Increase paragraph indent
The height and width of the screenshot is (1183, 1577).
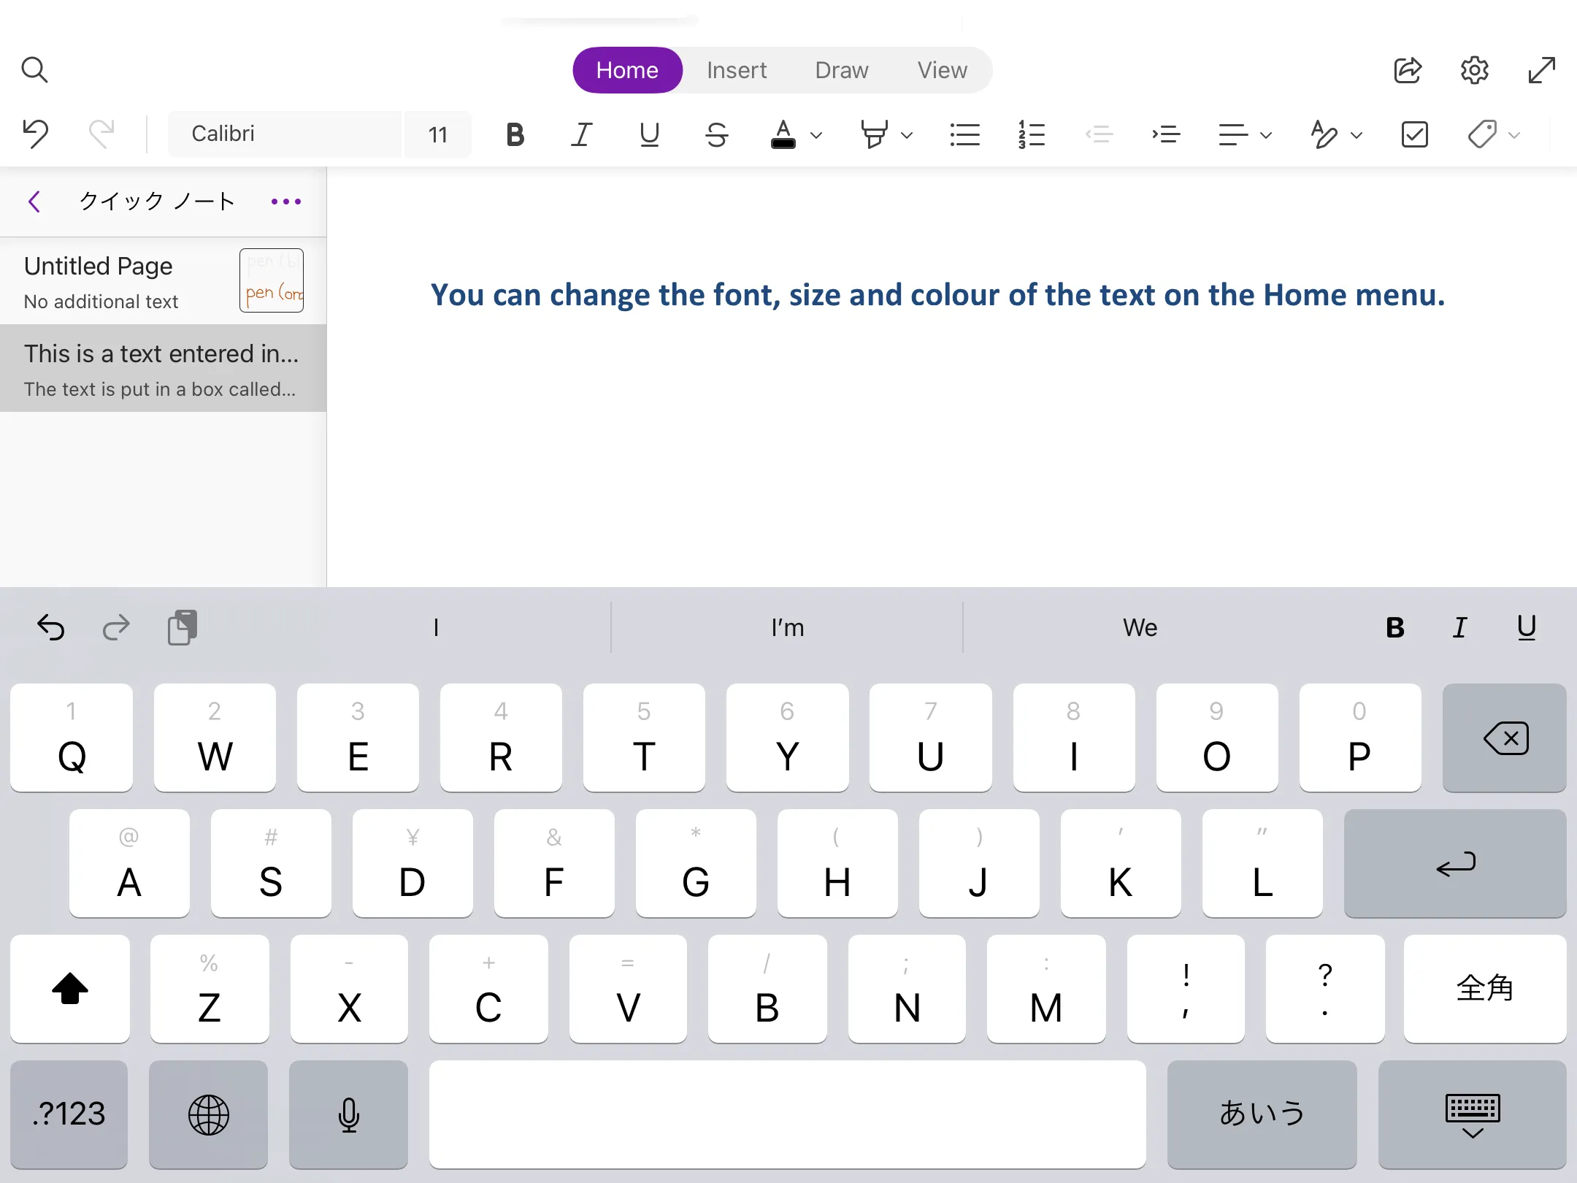(x=1166, y=134)
